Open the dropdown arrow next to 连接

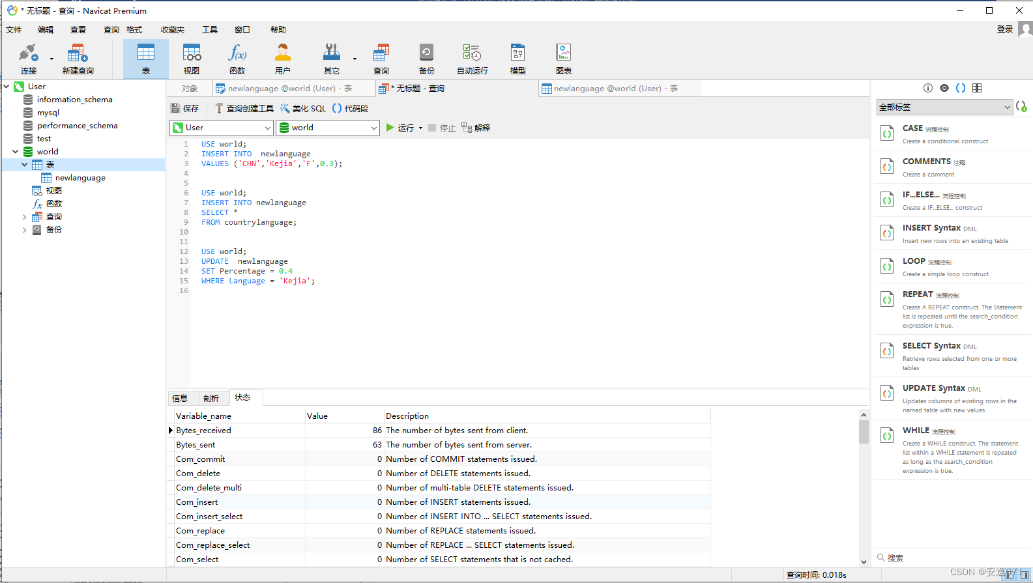coord(51,59)
